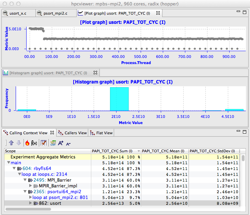This screenshot has width=250, height=215.
Task: Click the table's vertical scrollbar
Action: tap(243, 158)
